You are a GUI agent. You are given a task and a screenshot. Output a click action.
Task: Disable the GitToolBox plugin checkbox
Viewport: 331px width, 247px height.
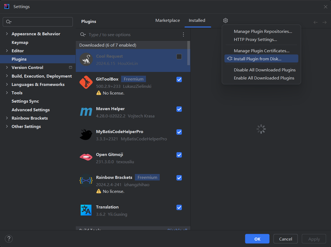click(x=179, y=79)
